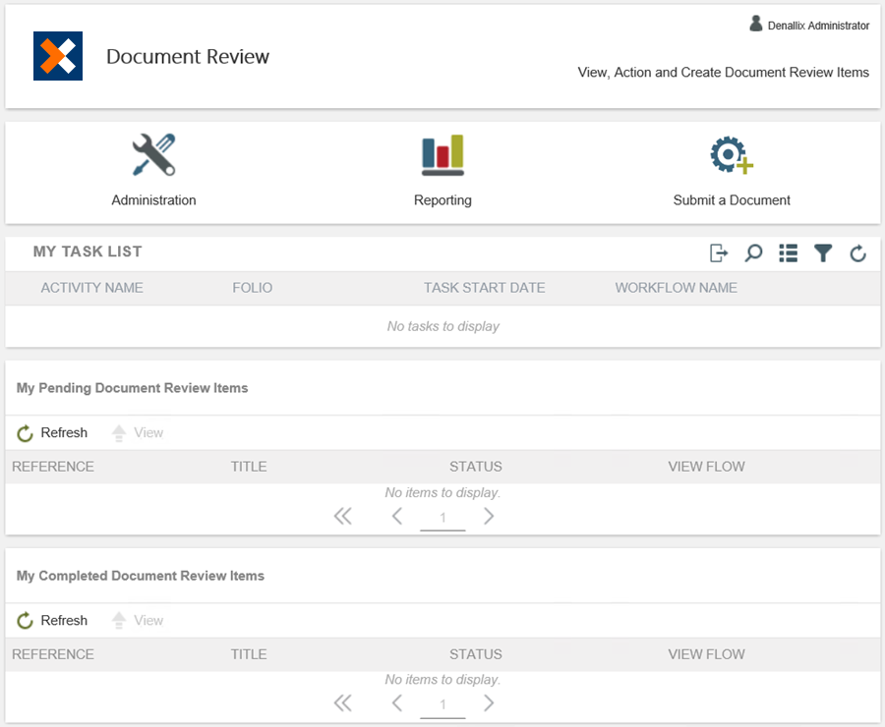Click the Submit a Document gear icon
The width and height of the screenshot is (885, 727).
pos(731,155)
